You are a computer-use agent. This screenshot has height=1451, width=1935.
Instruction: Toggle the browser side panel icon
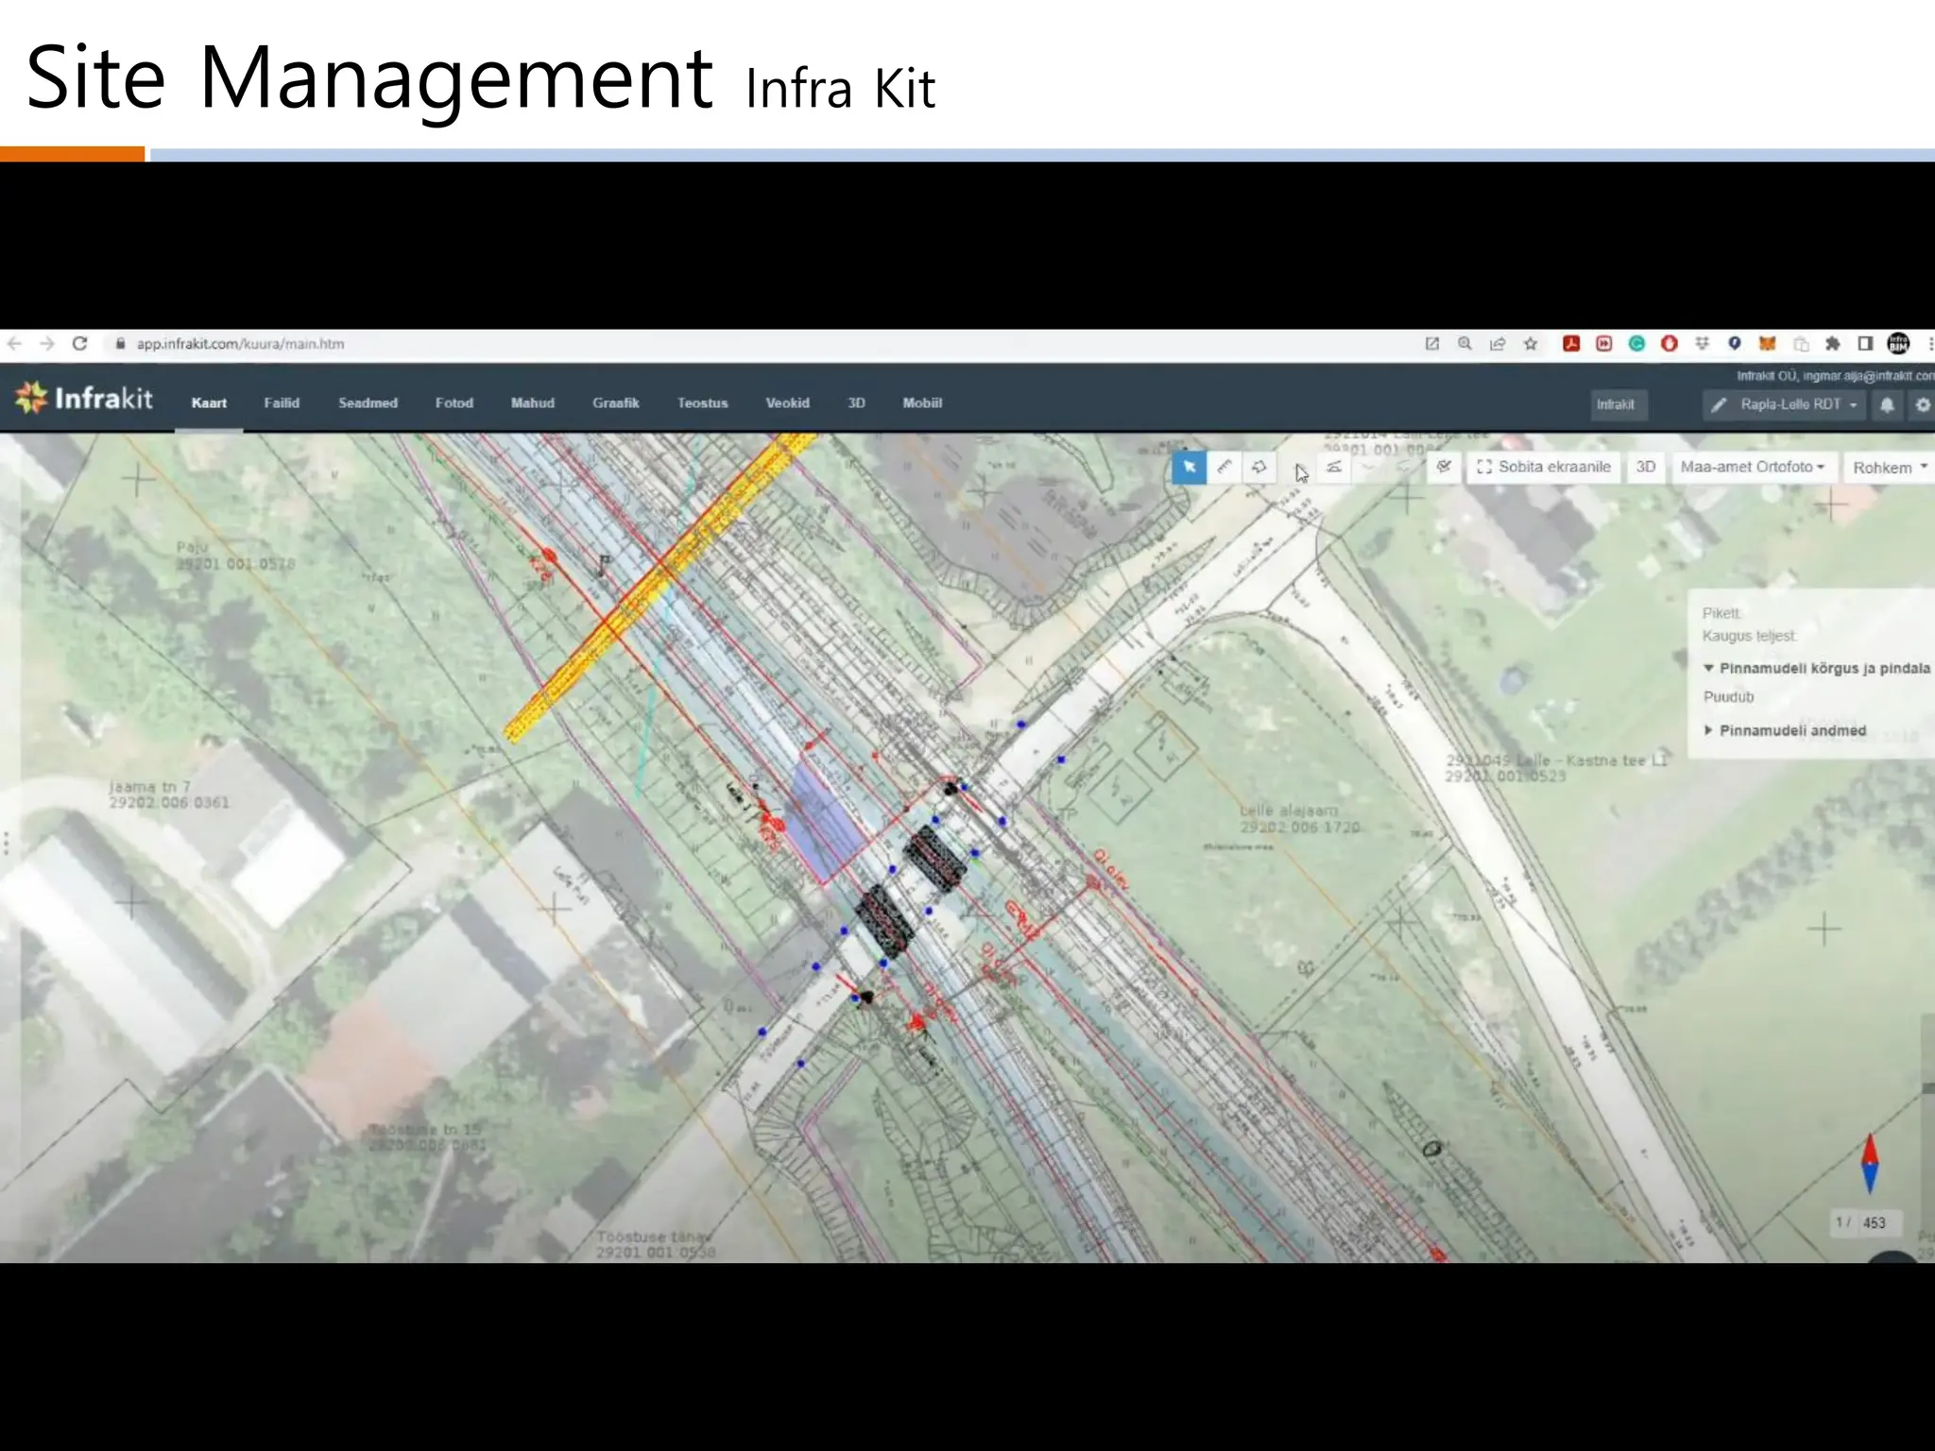pos(1865,344)
